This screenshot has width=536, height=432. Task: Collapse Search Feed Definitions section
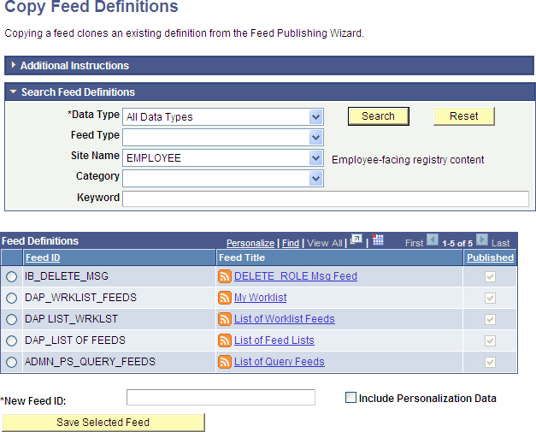pos(14,92)
